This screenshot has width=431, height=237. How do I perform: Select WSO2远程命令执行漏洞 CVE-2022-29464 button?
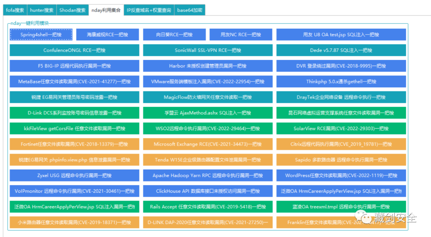point(208,128)
